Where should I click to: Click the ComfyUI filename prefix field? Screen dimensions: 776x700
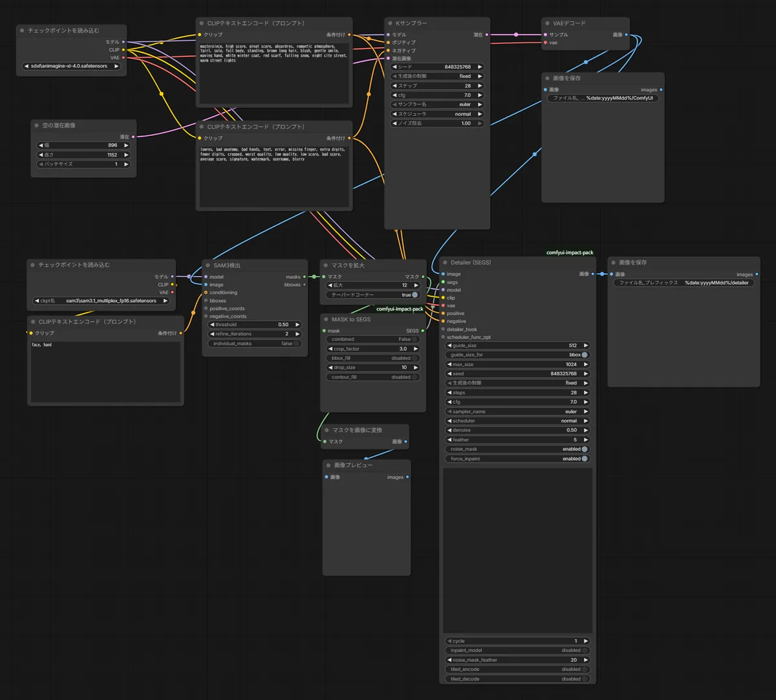tap(603, 98)
